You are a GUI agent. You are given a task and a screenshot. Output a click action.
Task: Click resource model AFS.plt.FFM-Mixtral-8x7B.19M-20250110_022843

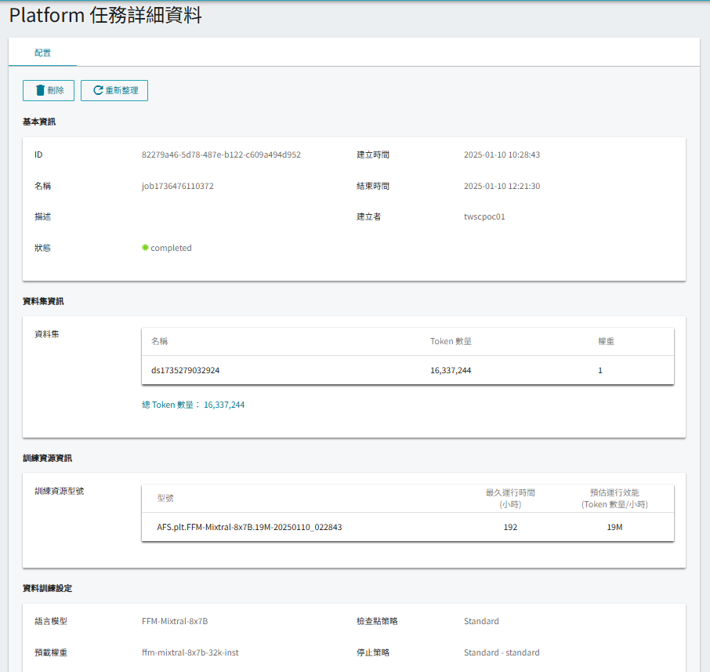[249, 527]
